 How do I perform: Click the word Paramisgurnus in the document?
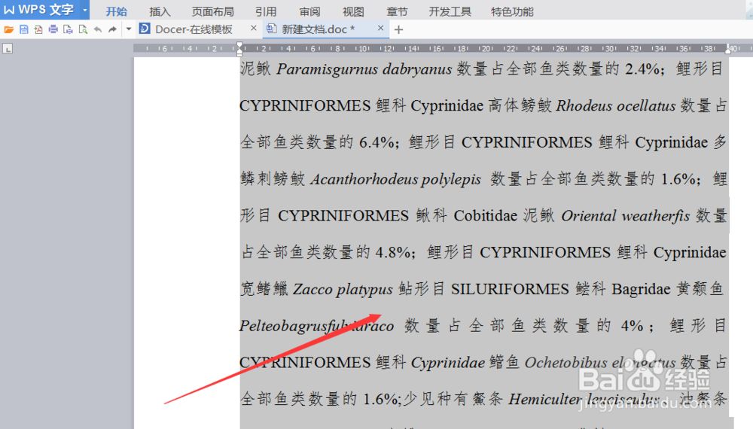[x=328, y=69]
